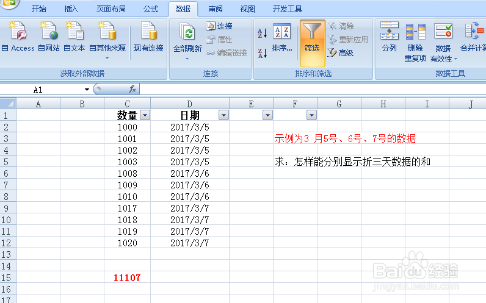Click Remove Duplicates (删除重复项)
The image size is (486, 303).
(415, 42)
